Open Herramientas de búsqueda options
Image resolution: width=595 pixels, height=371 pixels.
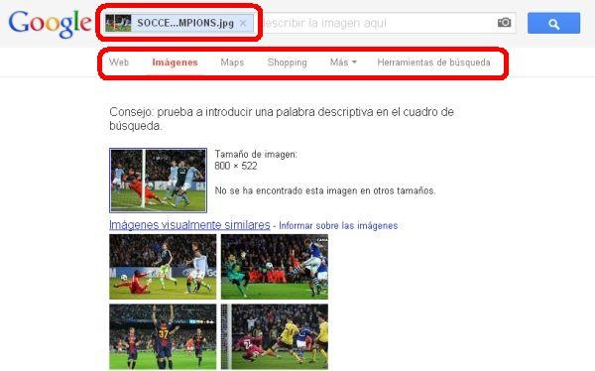433,62
